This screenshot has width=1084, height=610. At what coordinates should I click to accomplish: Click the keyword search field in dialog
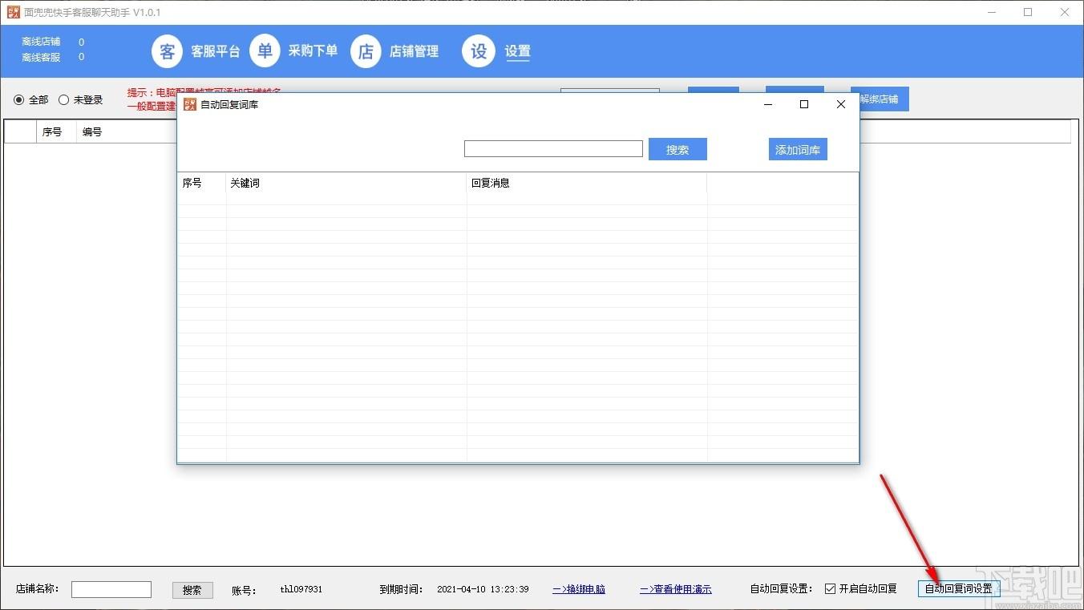tap(553, 149)
